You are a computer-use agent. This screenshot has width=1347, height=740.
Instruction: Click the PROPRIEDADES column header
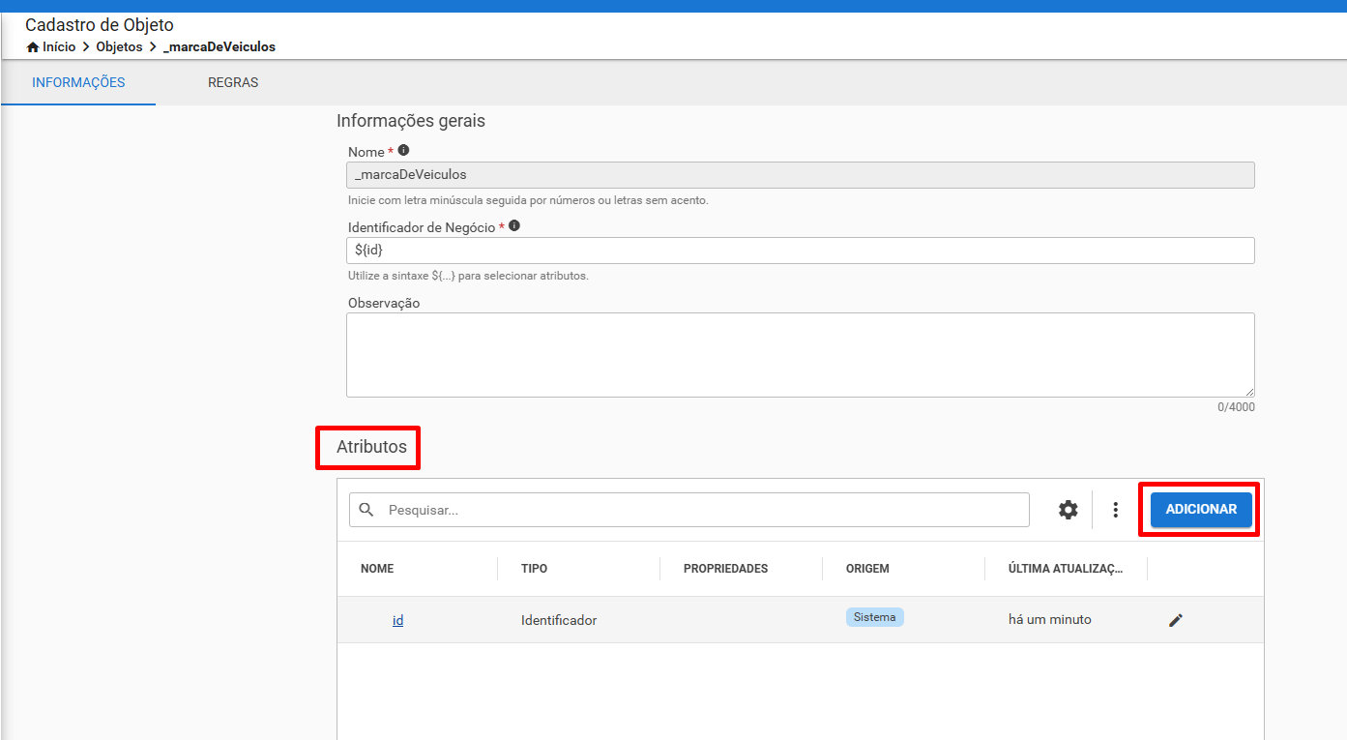tap(725, 569)
